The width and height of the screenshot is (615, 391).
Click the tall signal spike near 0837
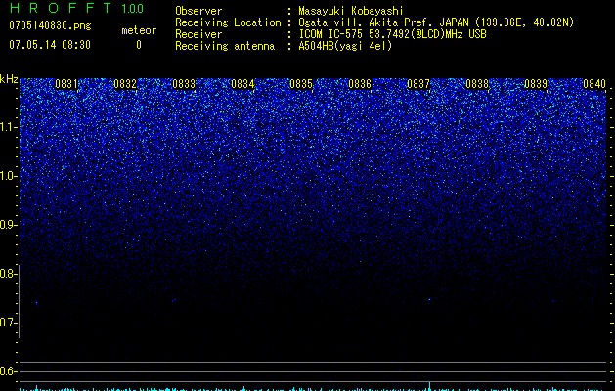click(430, 386)
